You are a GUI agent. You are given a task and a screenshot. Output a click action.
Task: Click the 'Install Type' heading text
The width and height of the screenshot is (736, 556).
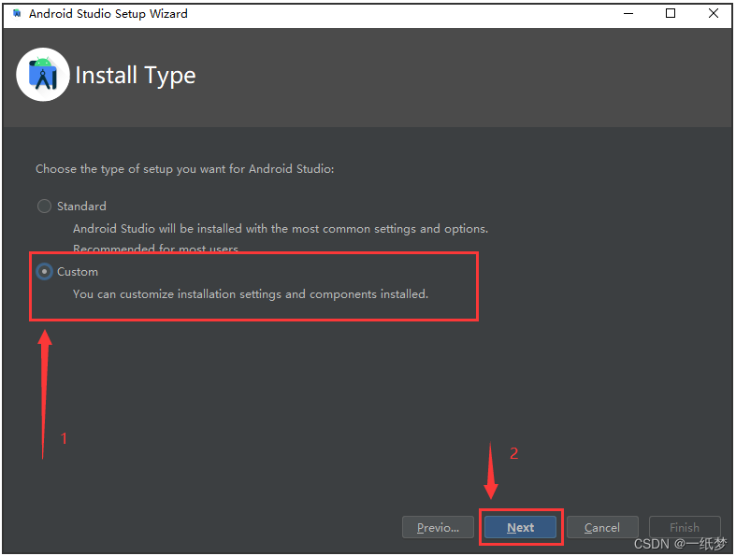pyautogui.click(x=136, y=76)
